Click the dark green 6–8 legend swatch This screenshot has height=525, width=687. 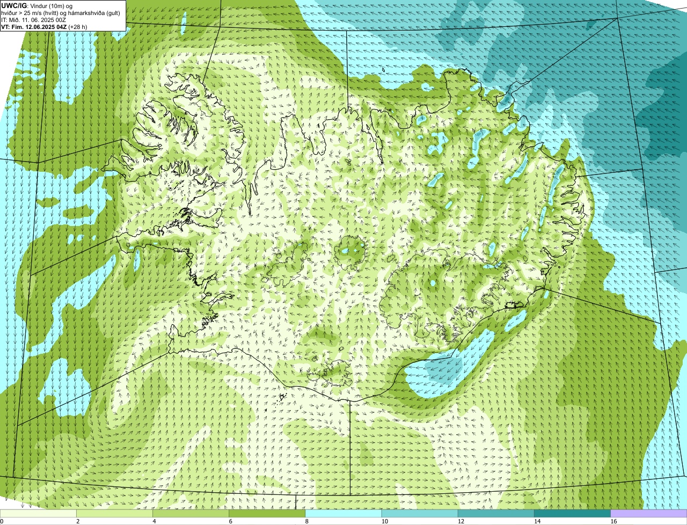point(267,513)
